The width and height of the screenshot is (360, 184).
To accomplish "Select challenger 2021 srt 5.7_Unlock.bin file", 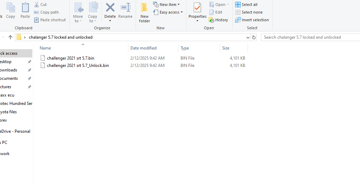I will (x=78, y=66).
